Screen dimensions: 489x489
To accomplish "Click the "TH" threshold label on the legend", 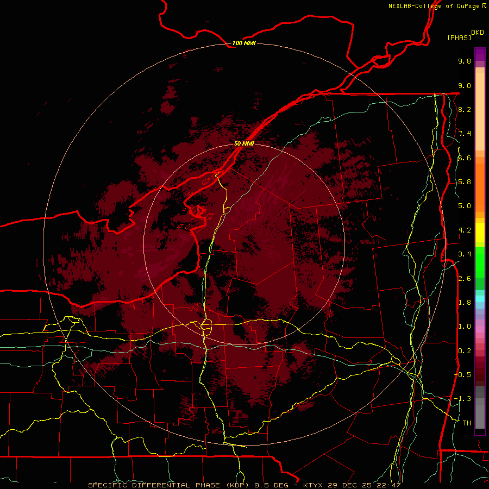I will tap(467, 423).
